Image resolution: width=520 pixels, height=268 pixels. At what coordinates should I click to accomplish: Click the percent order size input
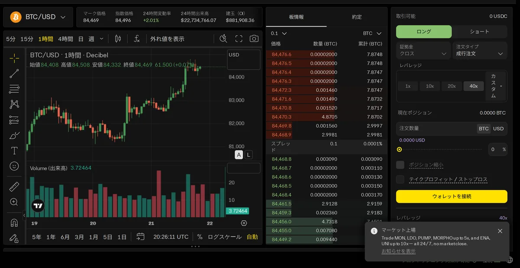click(497, 149)
